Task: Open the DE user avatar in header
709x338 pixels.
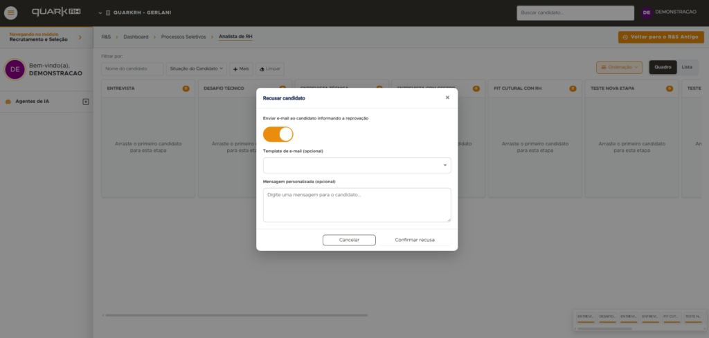Action: pos(646,12)
